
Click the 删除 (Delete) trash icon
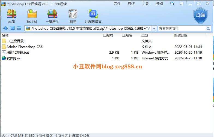coord(73,14)
